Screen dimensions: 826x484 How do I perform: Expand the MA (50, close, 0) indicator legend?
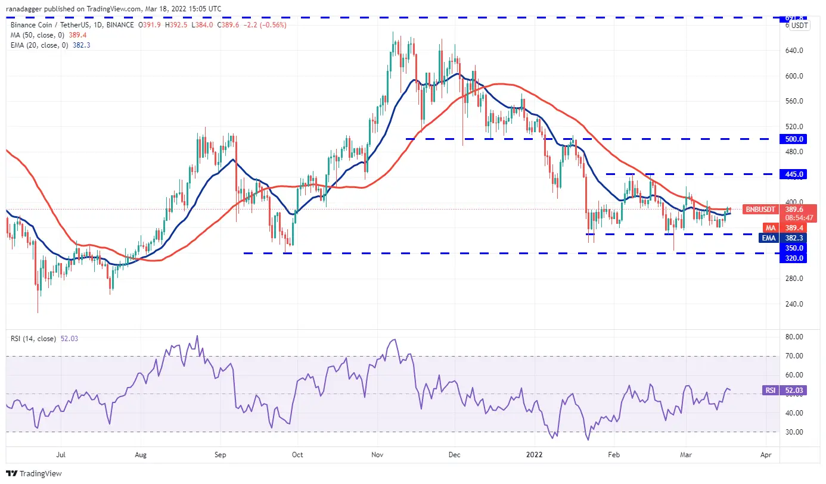click(x=36, y=35)
